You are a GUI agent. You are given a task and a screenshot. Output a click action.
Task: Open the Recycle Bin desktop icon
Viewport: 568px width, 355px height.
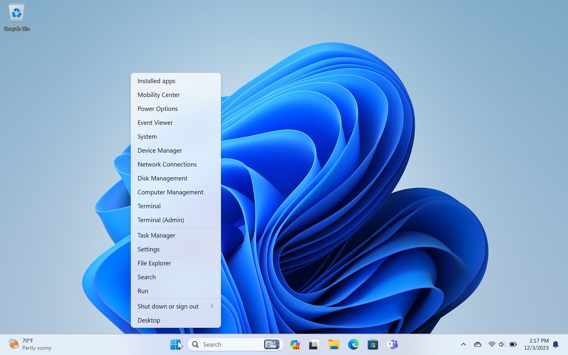[x=17, y=17]
